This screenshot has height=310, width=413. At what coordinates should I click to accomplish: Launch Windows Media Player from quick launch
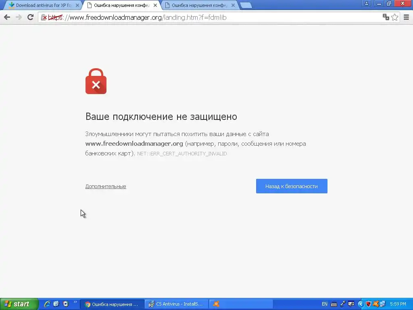pyautogui.click(x=66, y=304)
